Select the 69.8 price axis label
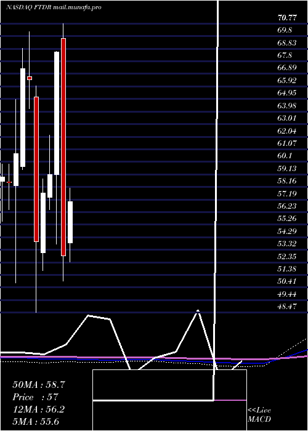The image size is (308, 431). tap(285, 30)
